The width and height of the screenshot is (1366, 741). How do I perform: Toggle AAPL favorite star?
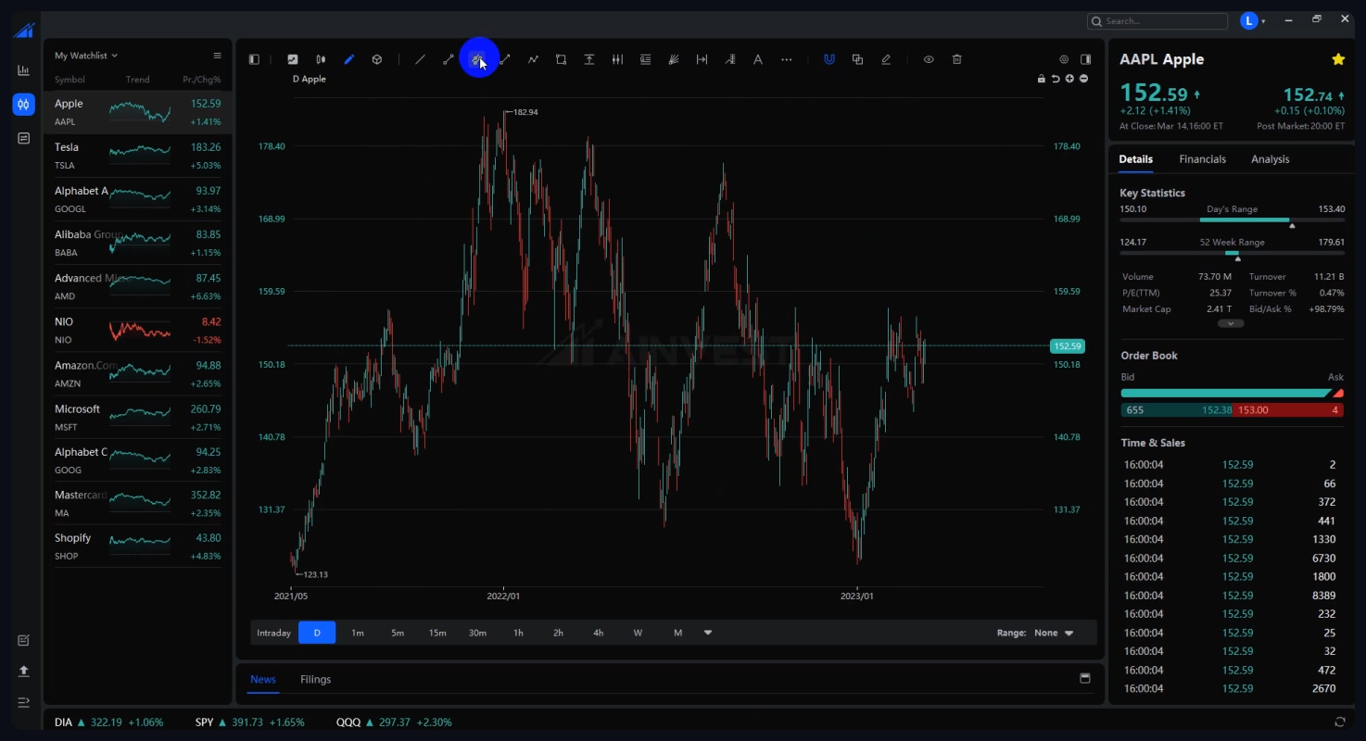pos(1337,59)
